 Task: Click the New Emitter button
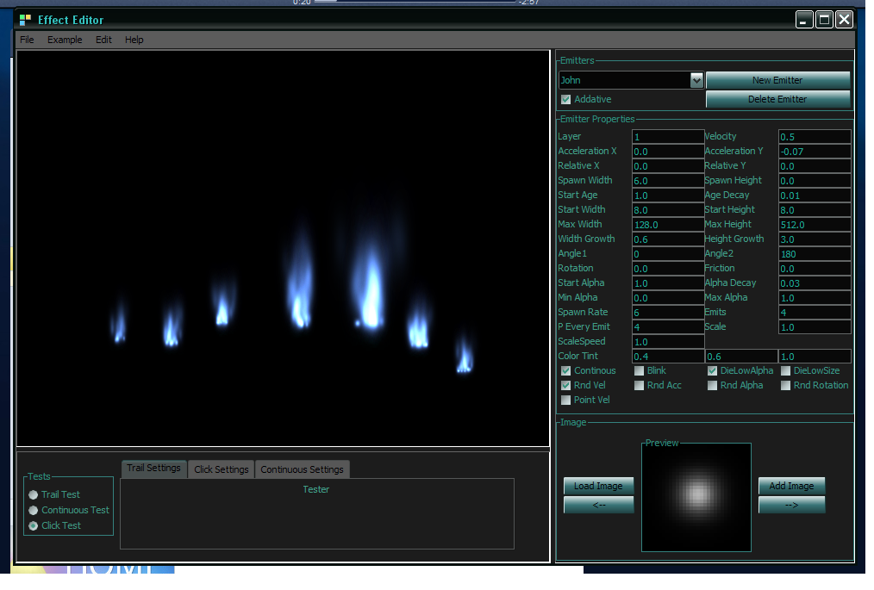[x=777, y=80]
